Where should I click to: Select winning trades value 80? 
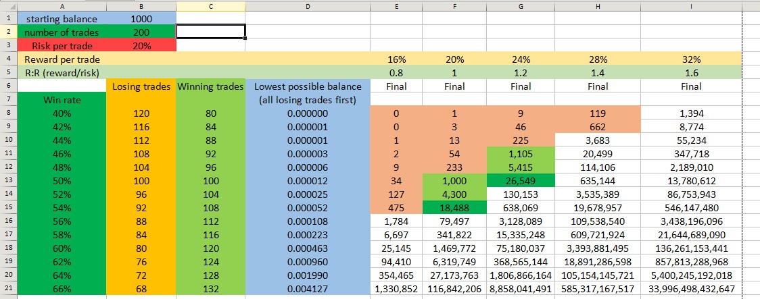(211, 113)
